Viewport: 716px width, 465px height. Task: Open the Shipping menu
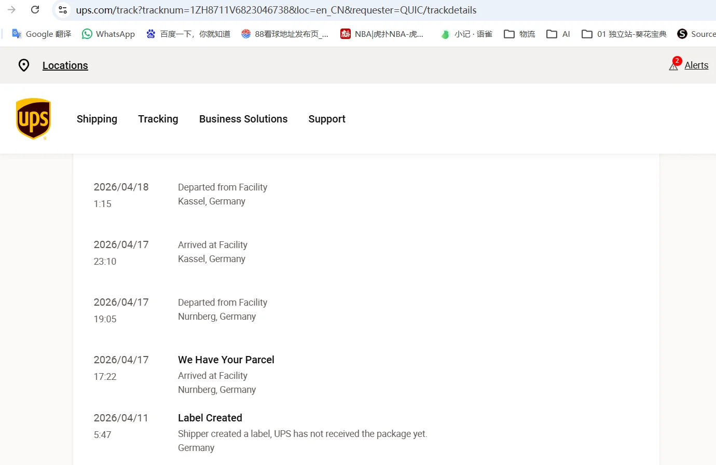pos(97,119)
